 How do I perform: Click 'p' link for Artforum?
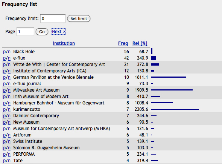pyautogui.click(x=5, y=135)
